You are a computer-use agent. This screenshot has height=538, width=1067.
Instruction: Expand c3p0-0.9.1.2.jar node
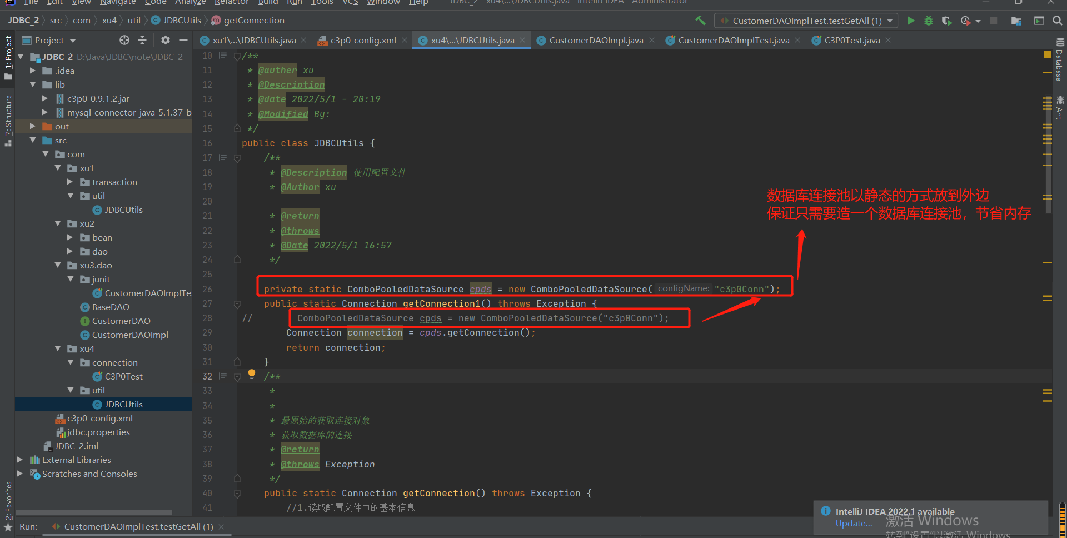45,98
